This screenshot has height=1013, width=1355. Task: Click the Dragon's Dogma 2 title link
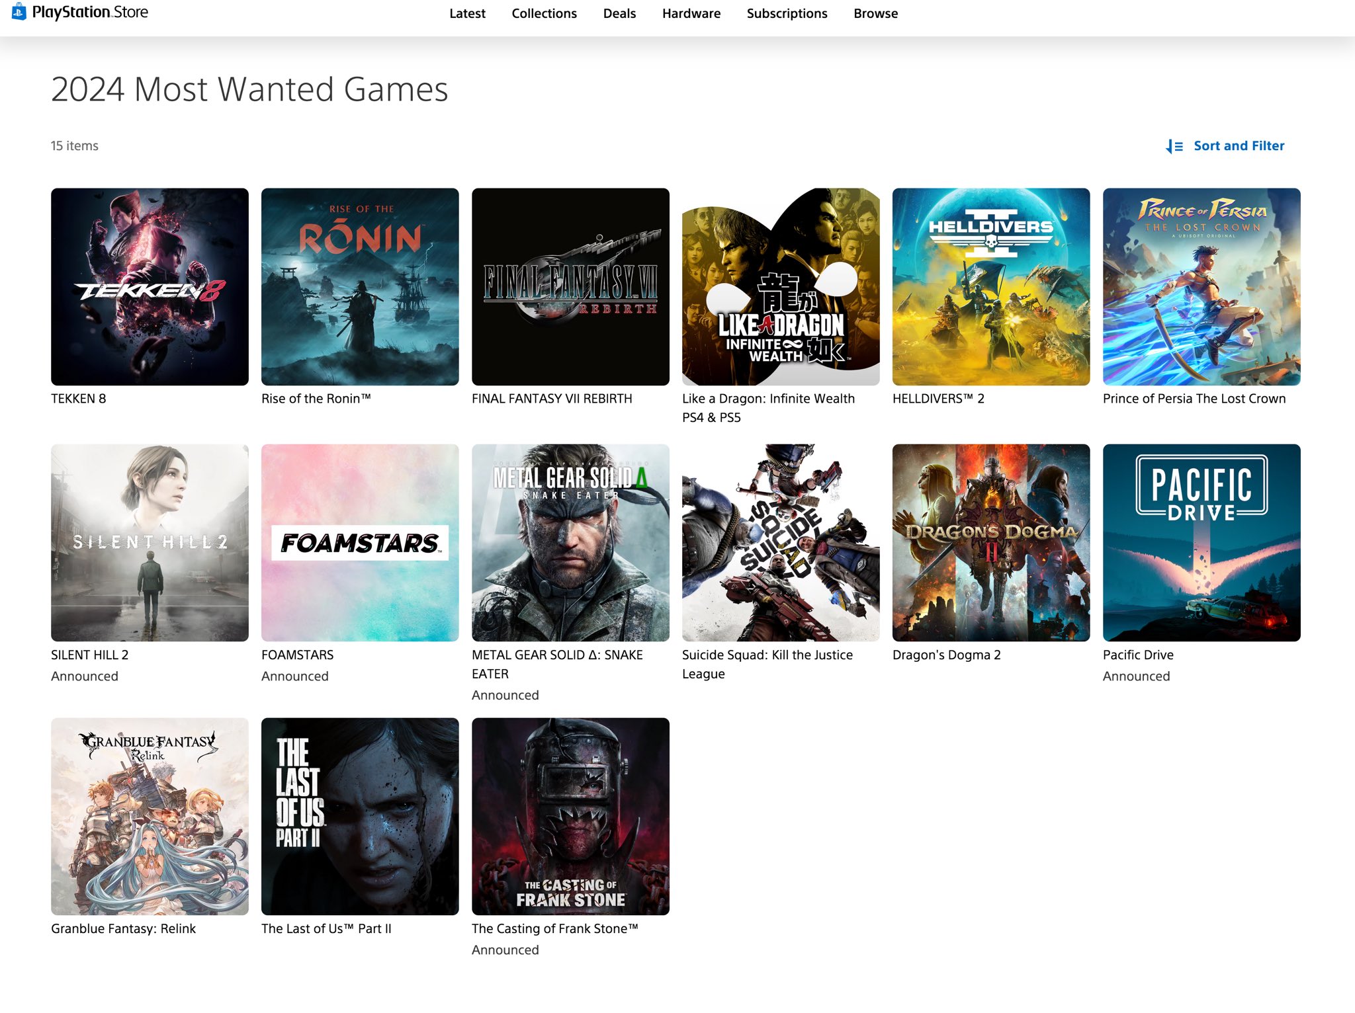[946, 655]
